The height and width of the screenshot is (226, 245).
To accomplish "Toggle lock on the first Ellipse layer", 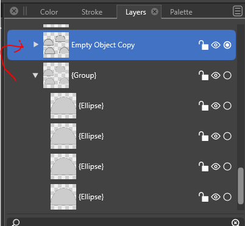I will pos(204,106).
